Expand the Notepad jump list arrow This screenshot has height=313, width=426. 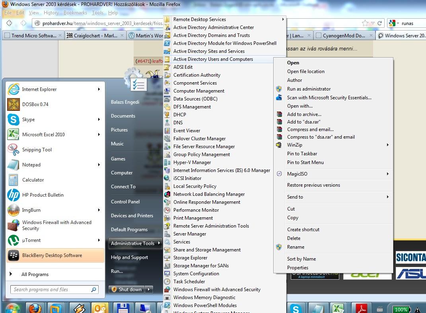[99, 164]
